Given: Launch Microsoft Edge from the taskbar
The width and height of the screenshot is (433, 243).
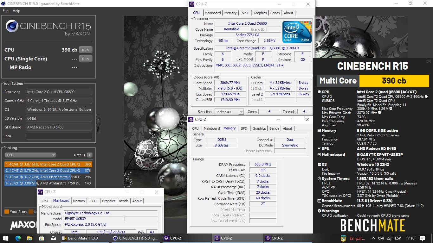Looking at the screenshot, I should pos(18,238).
